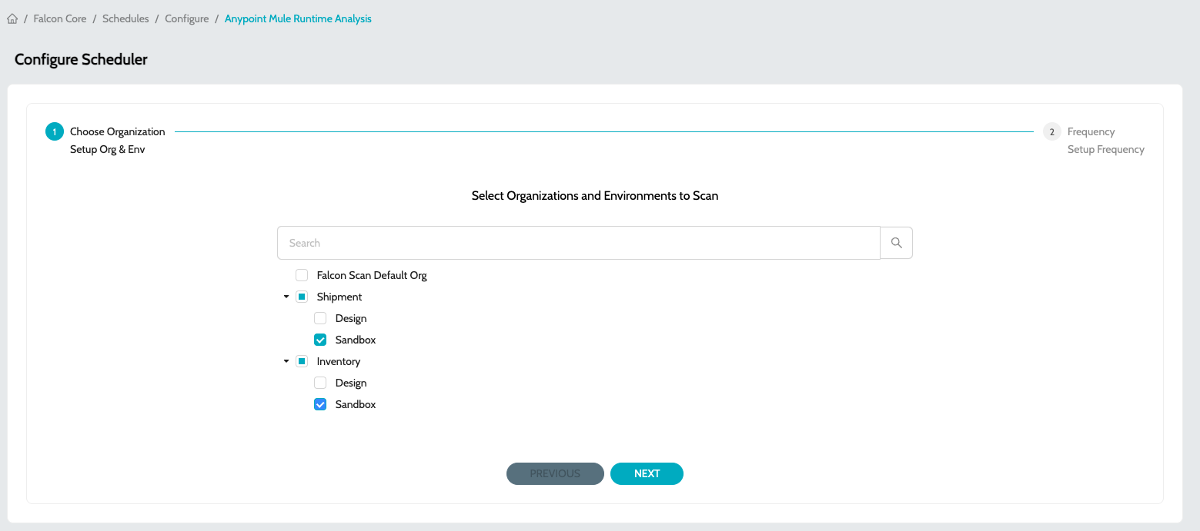Open Anypoint Mule Runtime Analysis breadcrumb
Screen dimensions: 1200x531
[x=298, y=18]
